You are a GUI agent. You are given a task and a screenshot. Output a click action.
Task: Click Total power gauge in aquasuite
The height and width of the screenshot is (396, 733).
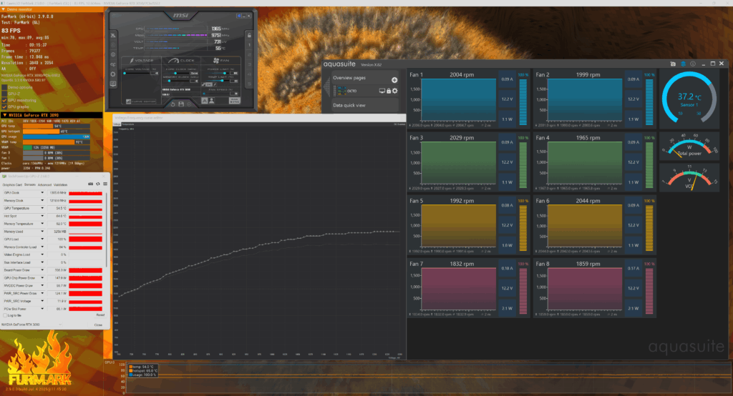click(689, 147)
